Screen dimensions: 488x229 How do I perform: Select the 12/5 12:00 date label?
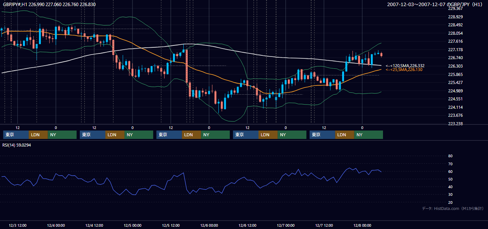click(x=171, y=225)
